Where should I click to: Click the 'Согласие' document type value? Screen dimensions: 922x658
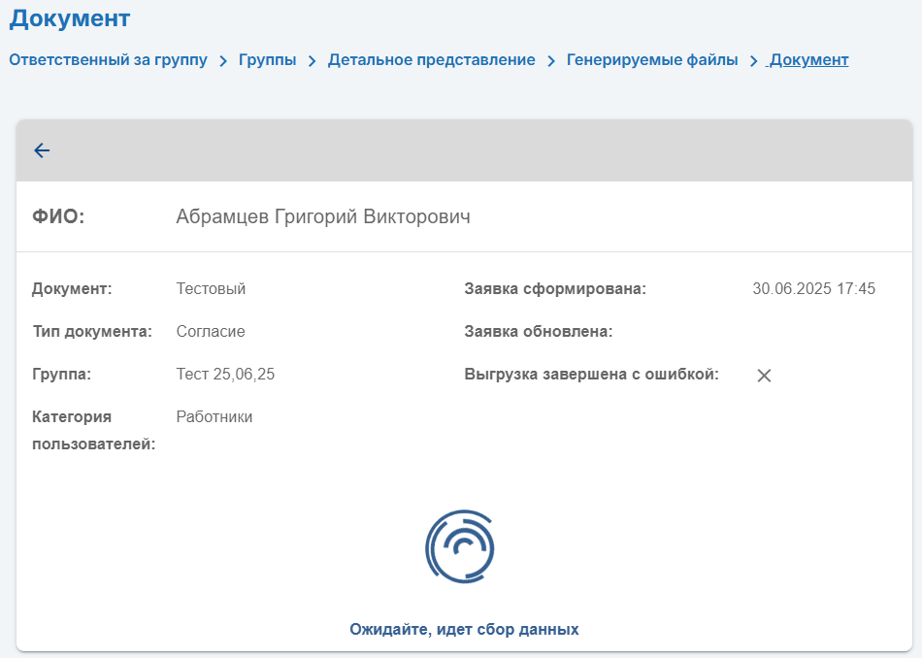pyautogui.click(x=211, y=331)
